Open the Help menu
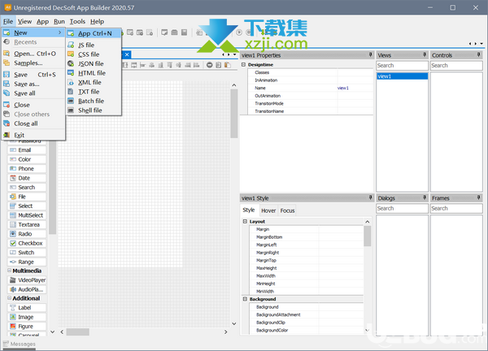 (97, 21)
